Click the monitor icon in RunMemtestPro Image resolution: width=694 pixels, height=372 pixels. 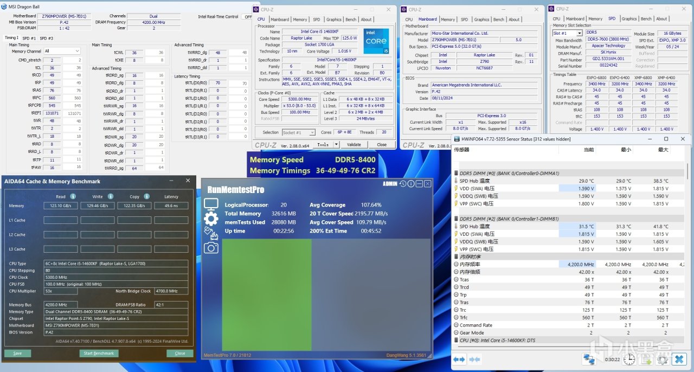(211, 204)
